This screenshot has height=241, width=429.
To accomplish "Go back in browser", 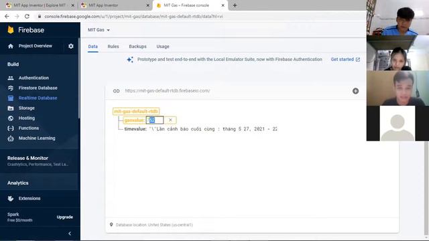I will pyautogui.click(x=7, y=16).
